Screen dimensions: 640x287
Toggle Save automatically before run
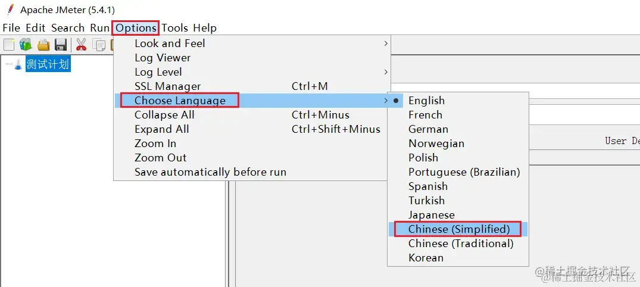[x=210, y=172]
